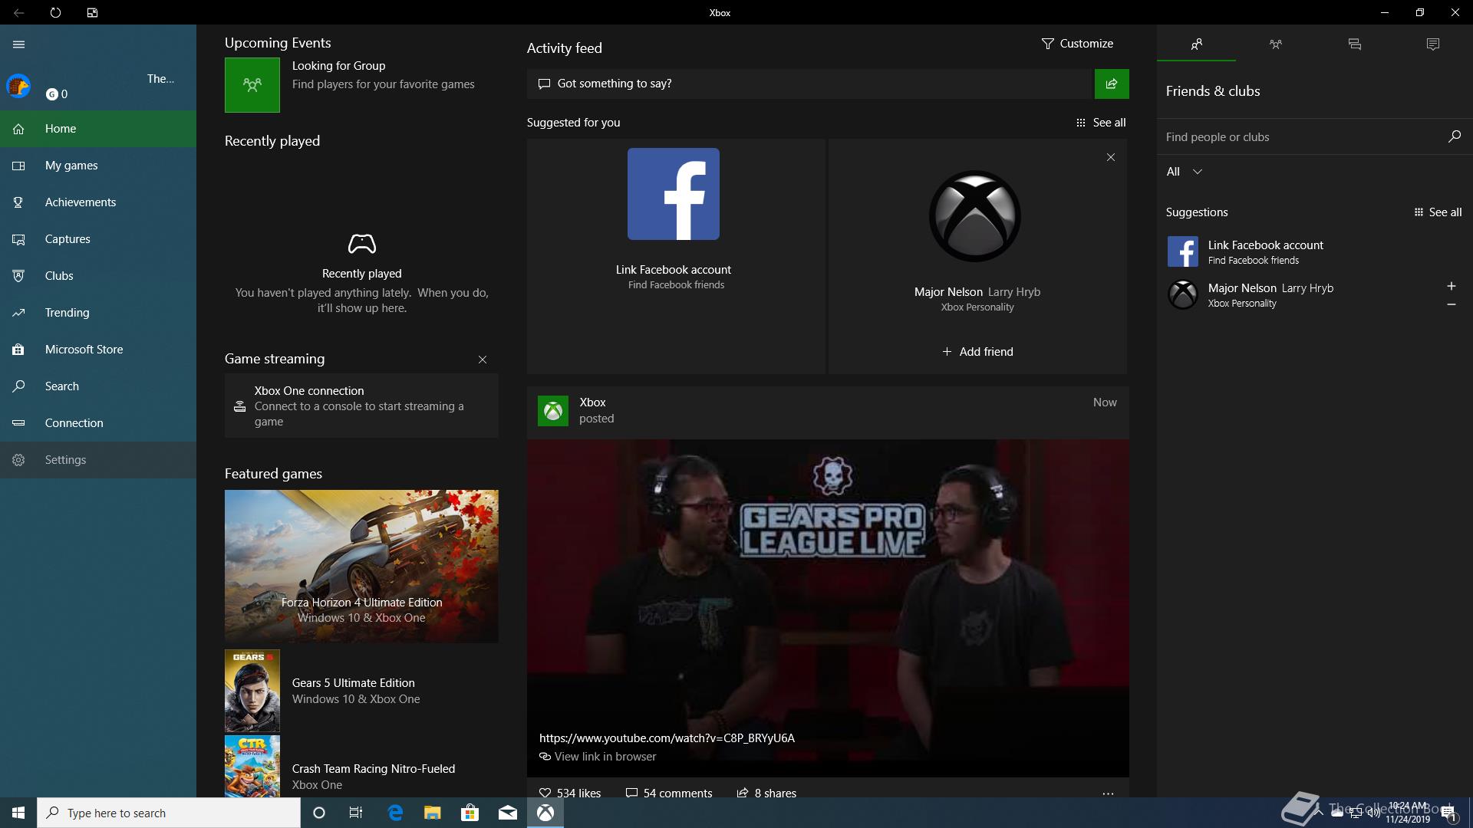Open Trending section
This screenshot has height=828, width=1473.
[x=98, y=313]
